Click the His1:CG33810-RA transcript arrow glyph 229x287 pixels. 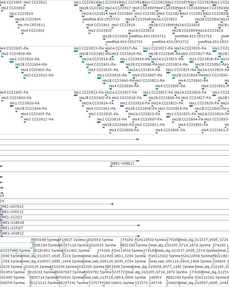click(x=12, y=62)
